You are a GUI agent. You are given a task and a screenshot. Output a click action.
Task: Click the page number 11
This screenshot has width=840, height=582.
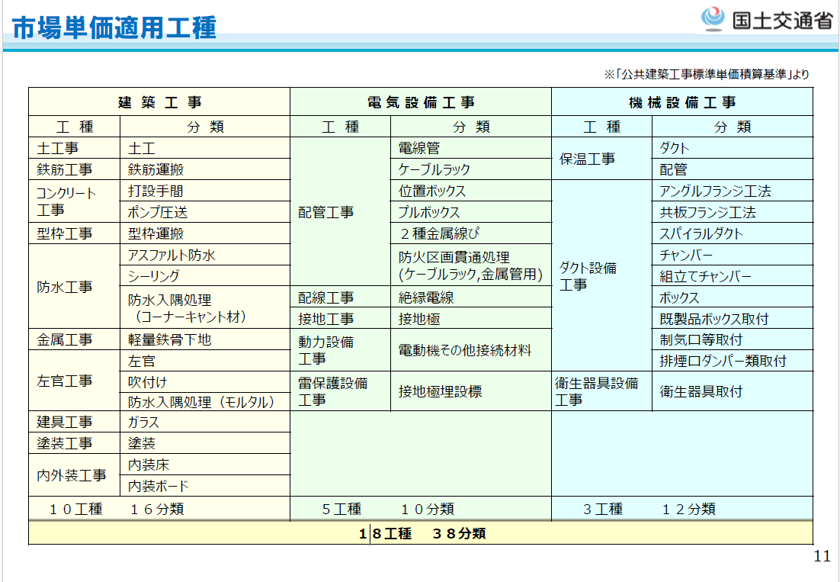coord(822,556)
